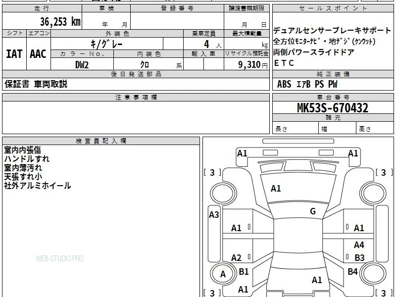Select the 内装色 header
396x297 pixels.
pos(148,54)
